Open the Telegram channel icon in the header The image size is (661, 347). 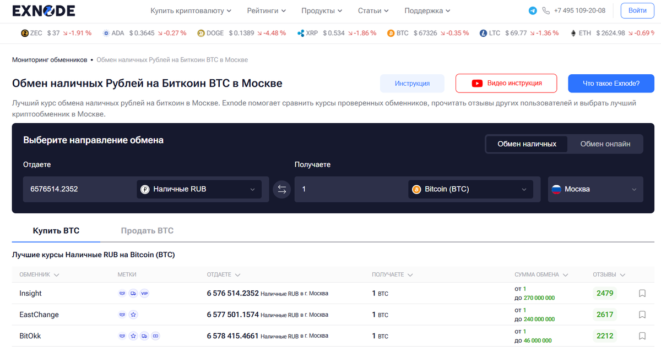point(533,10)
